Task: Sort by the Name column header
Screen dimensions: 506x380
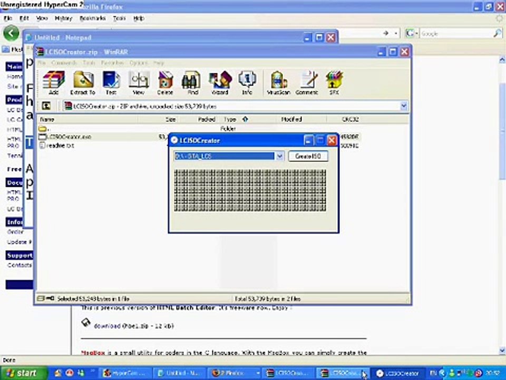Action: click(x=87, y=120)
